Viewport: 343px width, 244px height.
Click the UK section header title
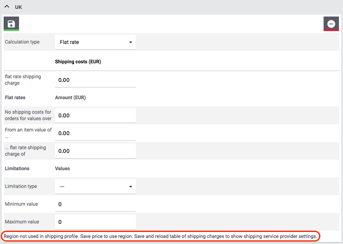point(19,7)
